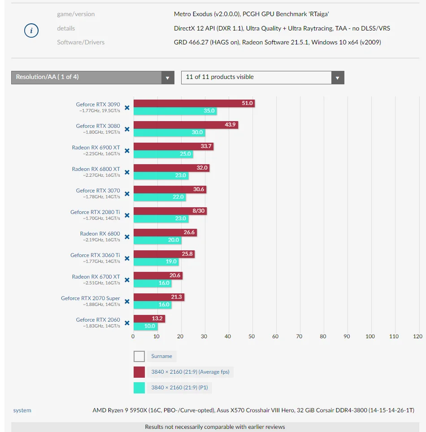Remove Radeon RX 6800 XT via X icon

click(127, 172)
